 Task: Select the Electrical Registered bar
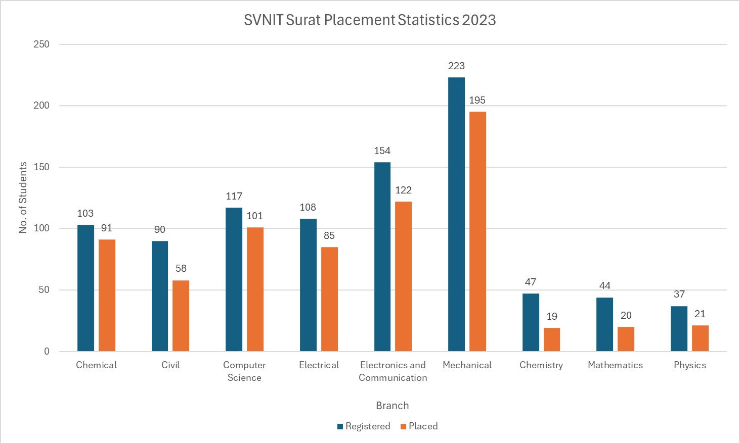pyautogui.click(x=308, y=285)
